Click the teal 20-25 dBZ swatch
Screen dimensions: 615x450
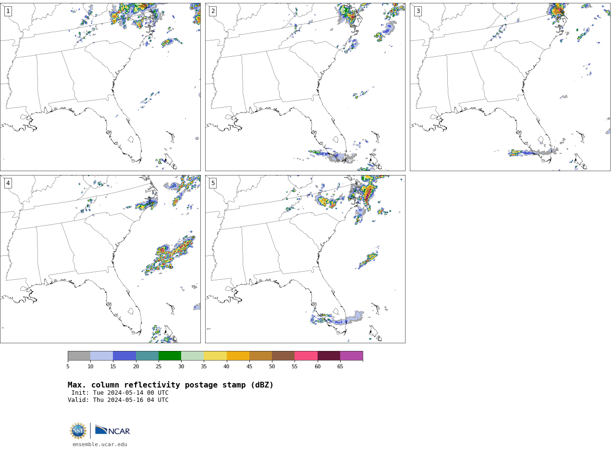click(x=147, y=356)
